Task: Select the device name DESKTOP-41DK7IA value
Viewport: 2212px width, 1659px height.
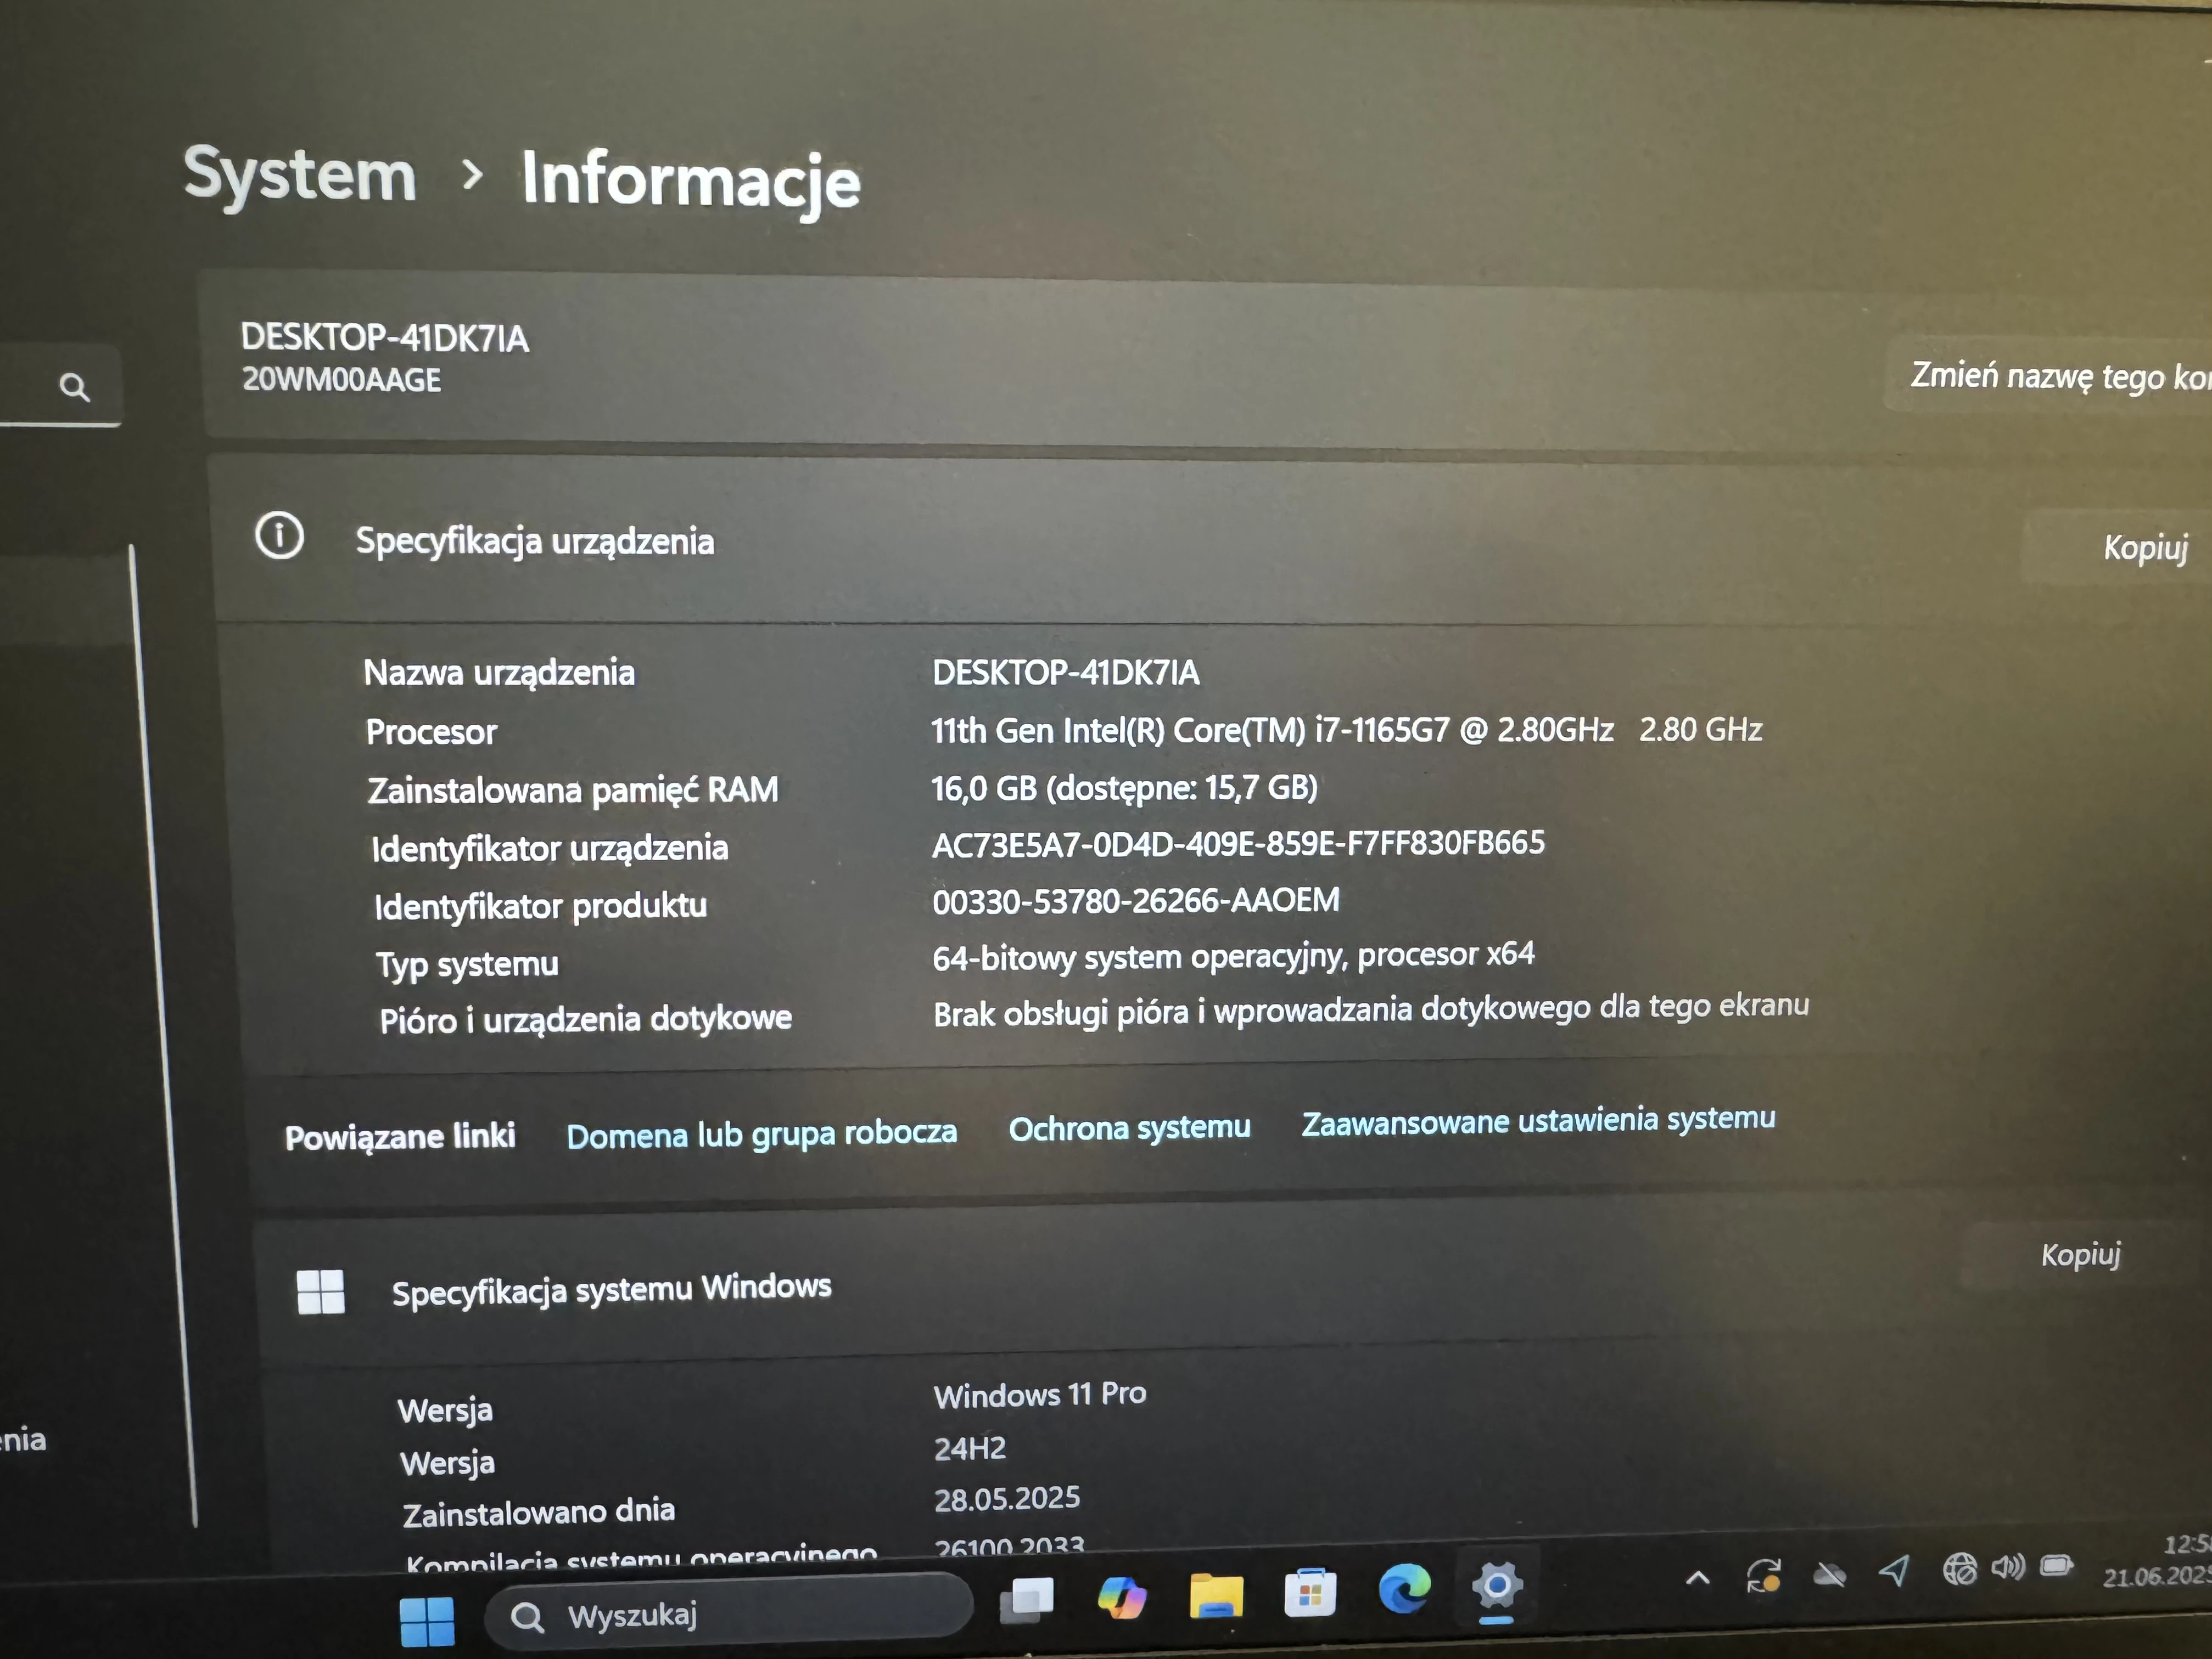Action: click(x=1065, y=673)
